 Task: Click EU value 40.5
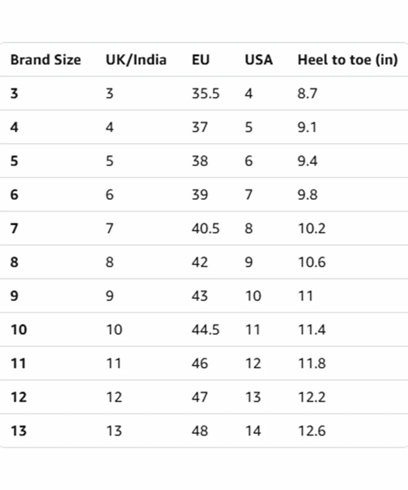205,228
